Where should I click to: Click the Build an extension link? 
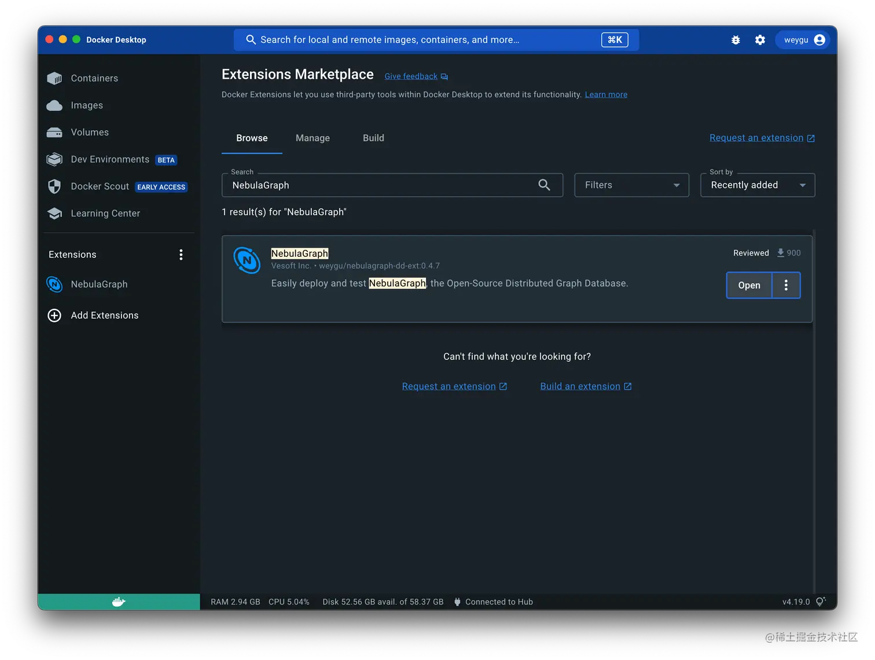click(x=586, y=386)
